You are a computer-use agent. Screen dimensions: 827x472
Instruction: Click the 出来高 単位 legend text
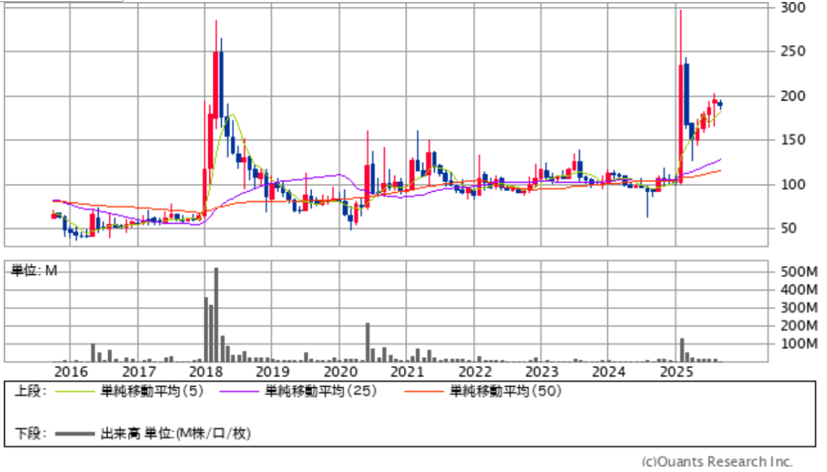coord(176,433)
